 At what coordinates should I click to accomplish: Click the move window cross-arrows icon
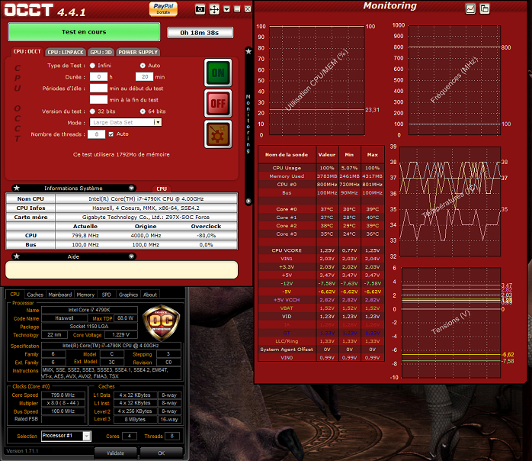214,9
